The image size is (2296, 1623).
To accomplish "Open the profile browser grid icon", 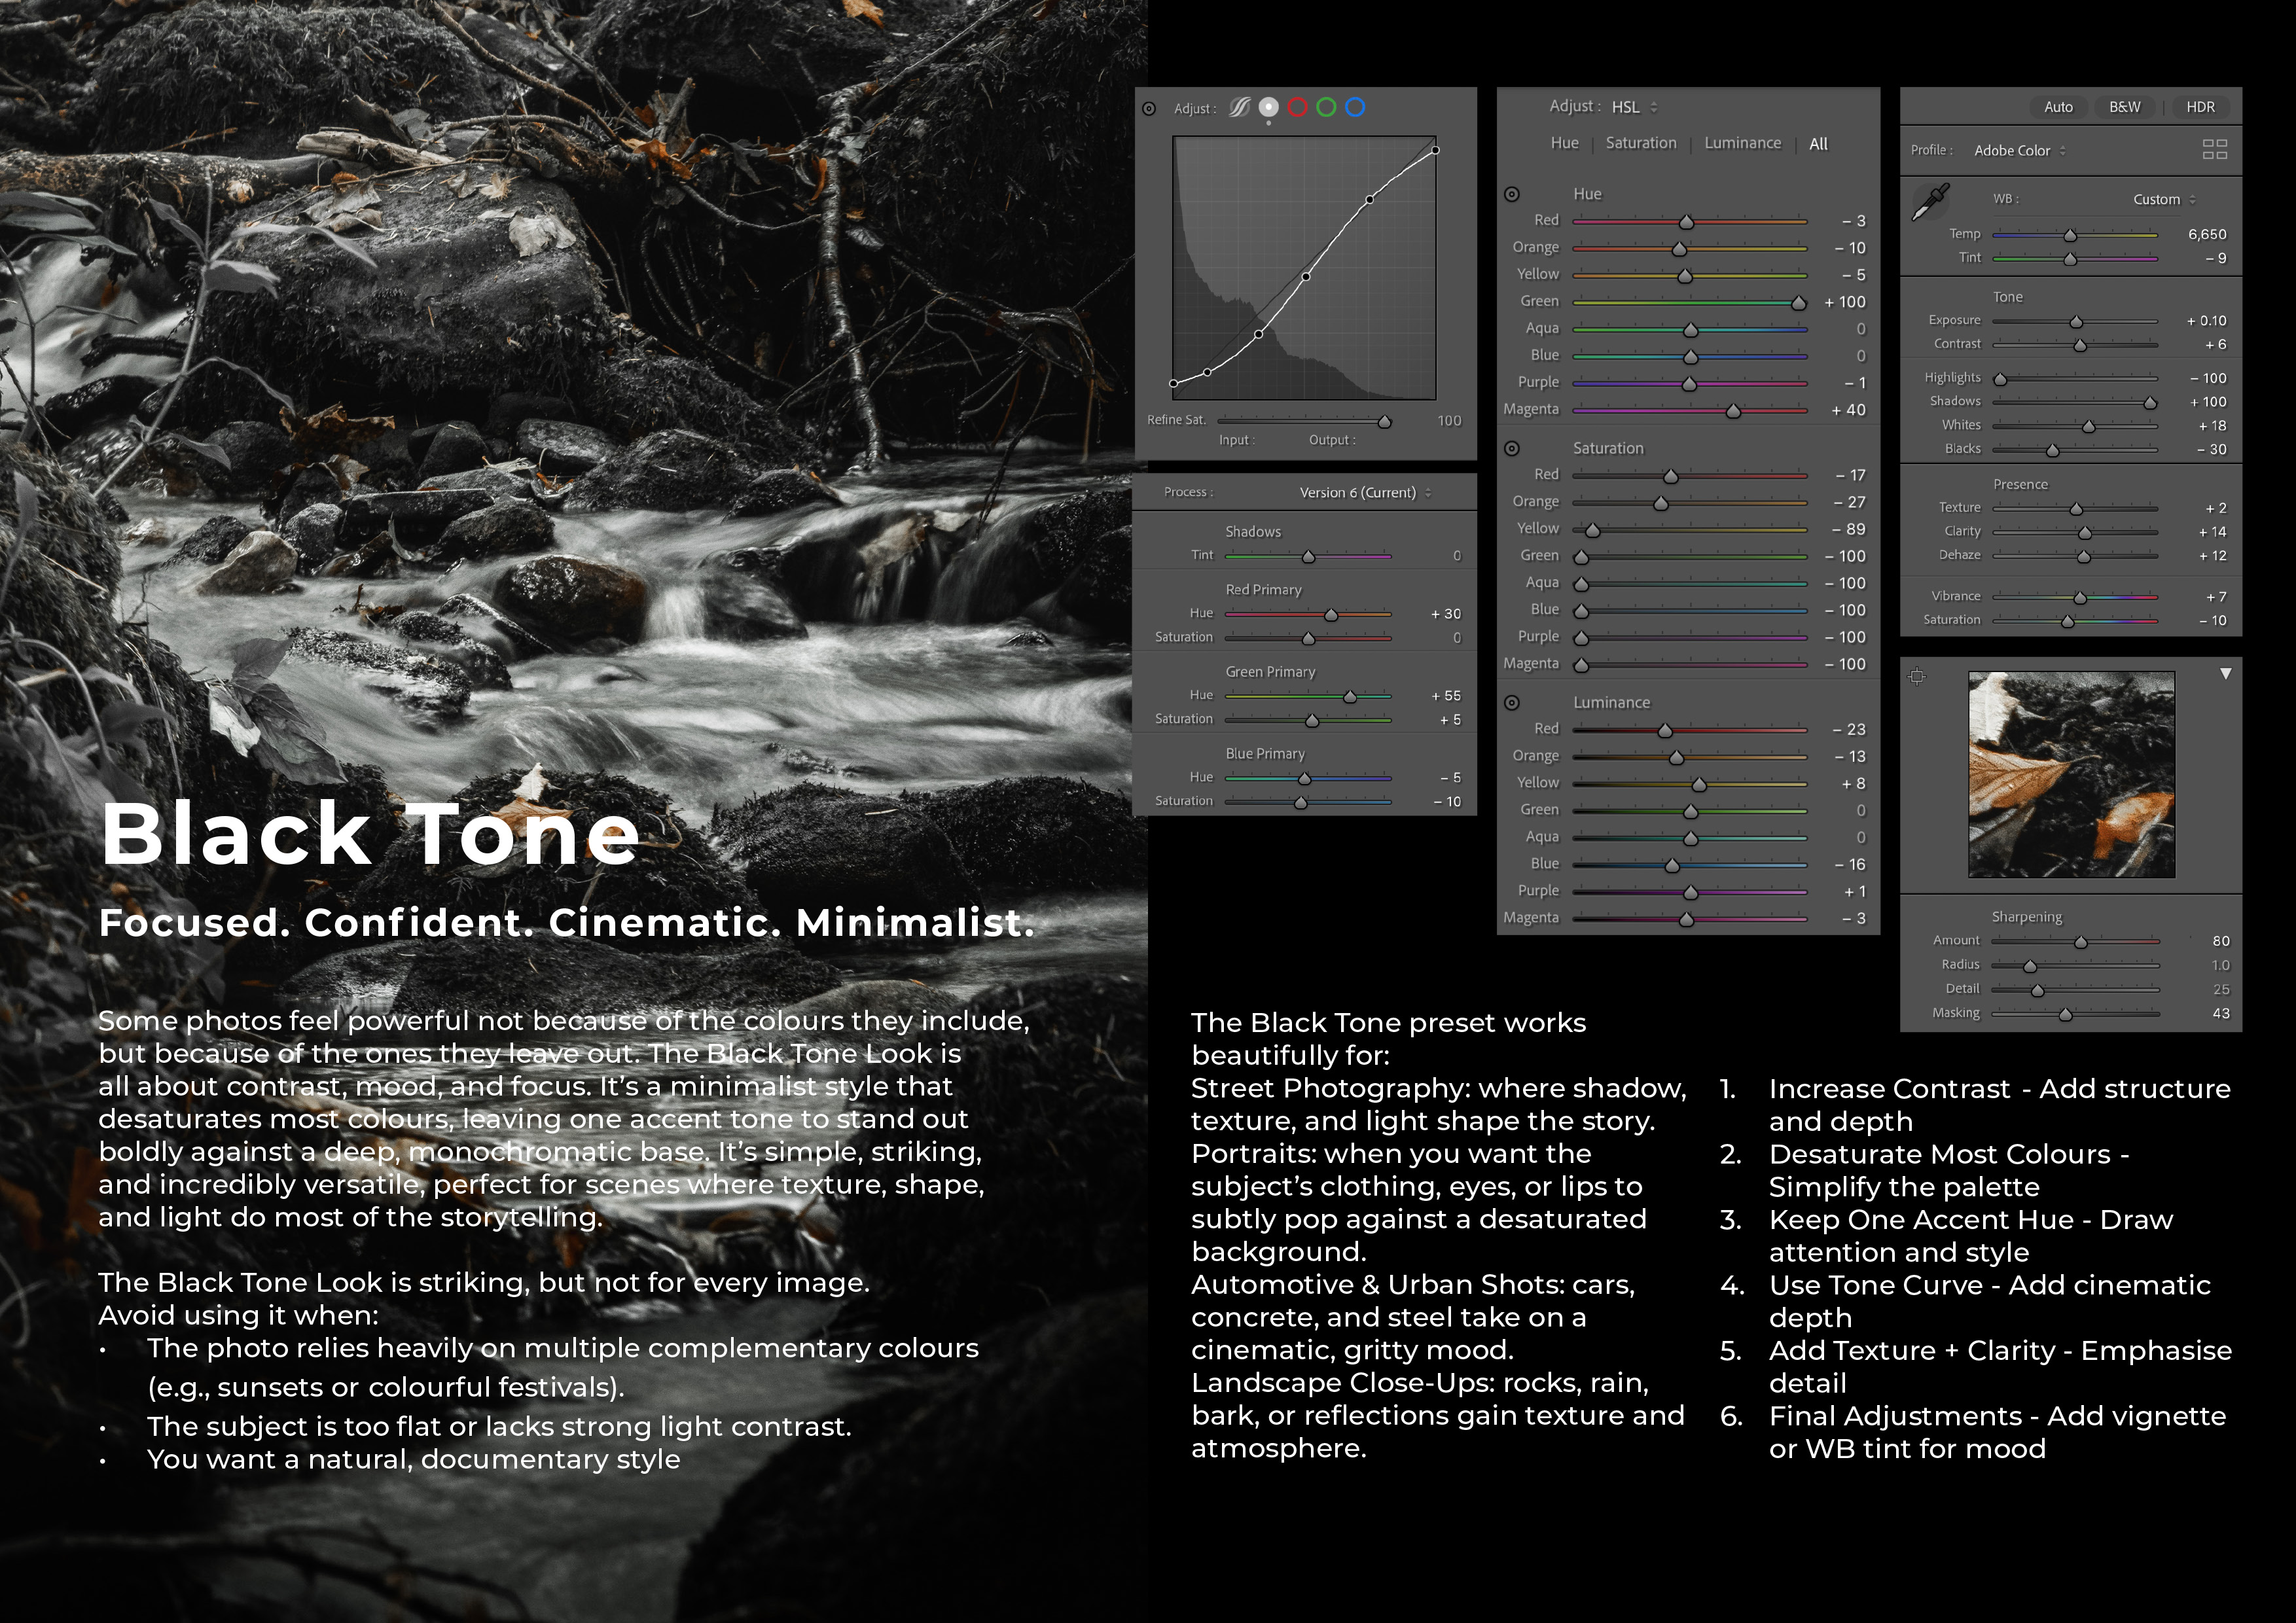I will [x=2214, y=150].
